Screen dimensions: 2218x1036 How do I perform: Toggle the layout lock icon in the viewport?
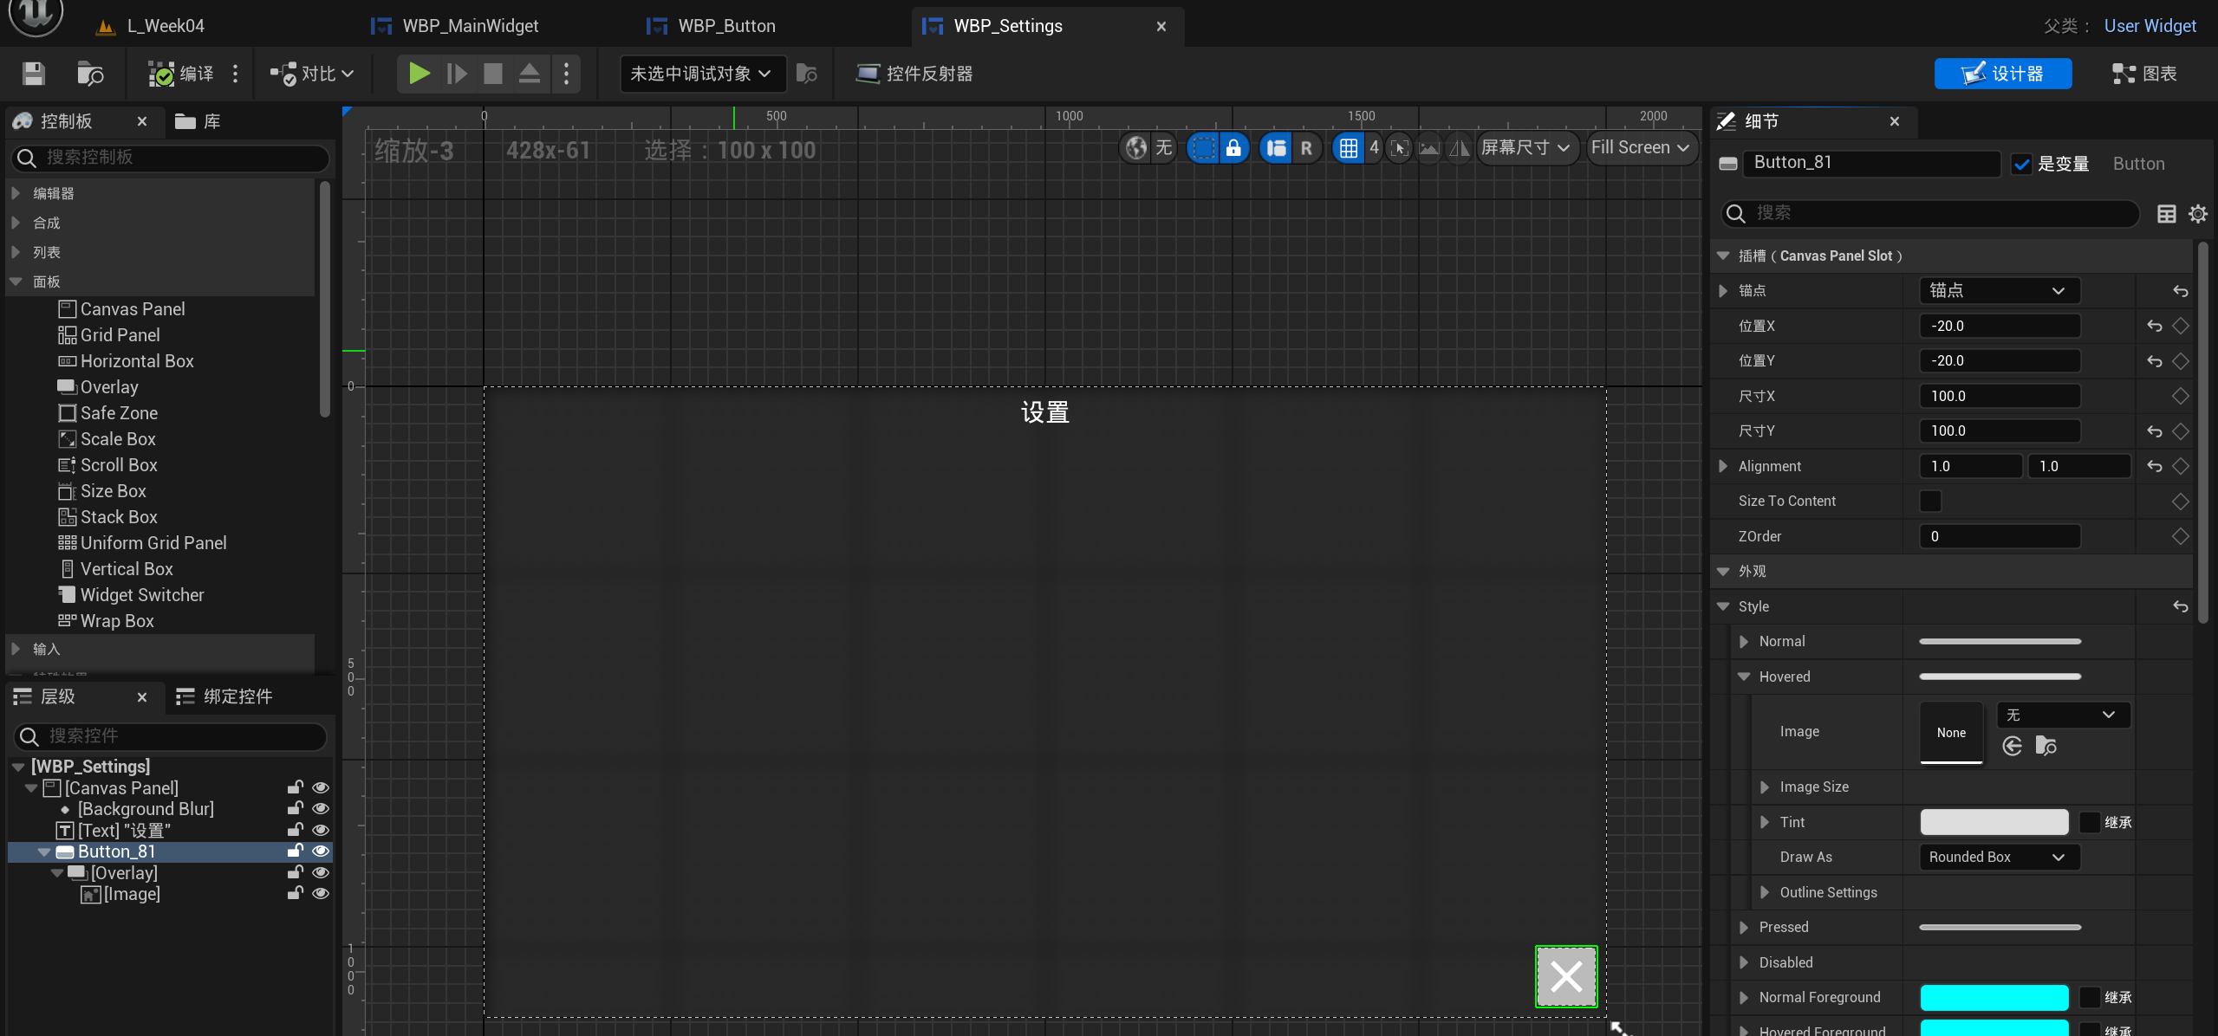click(1233, 148)
